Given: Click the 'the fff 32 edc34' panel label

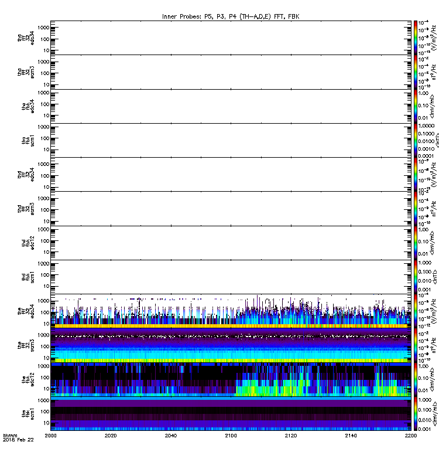Looking at the screenshot, I should point(26,311).
